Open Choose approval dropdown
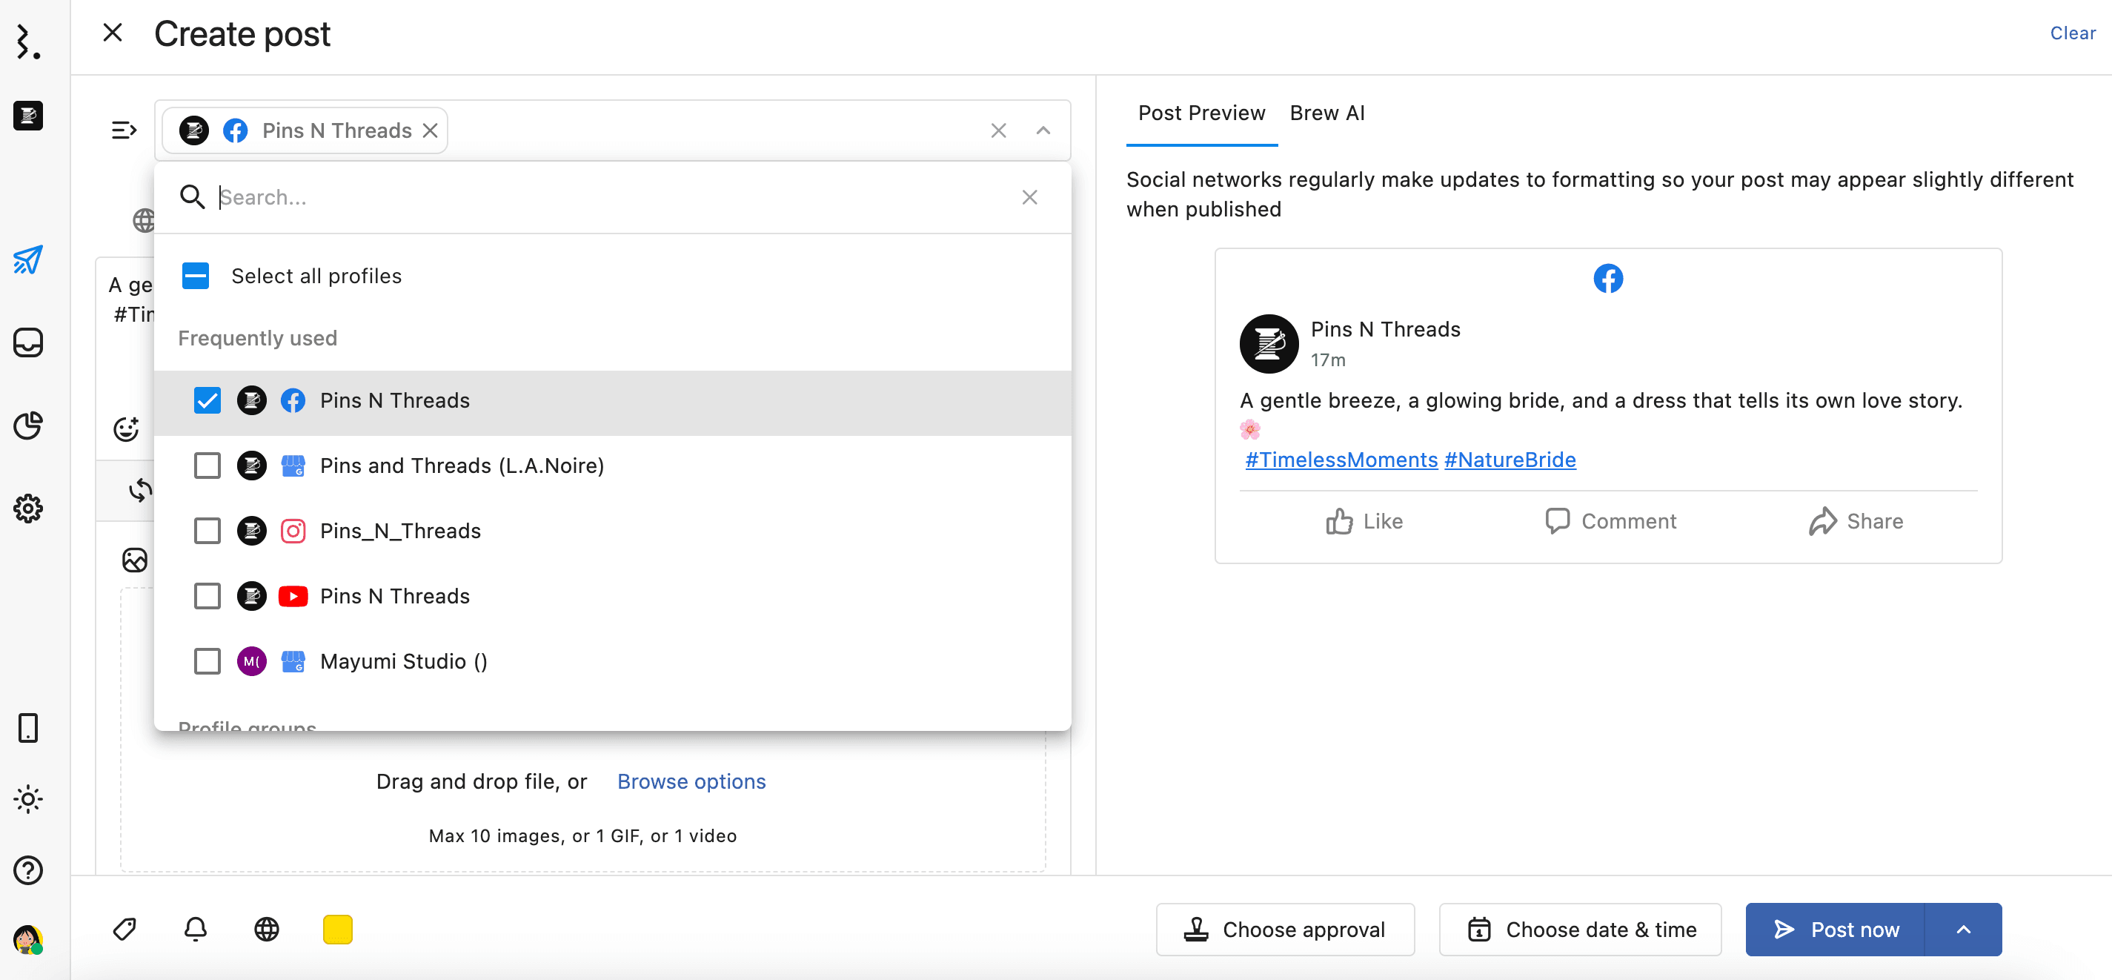 (x=1285, y=929)
